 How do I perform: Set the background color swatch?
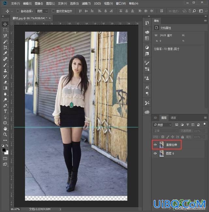7,153
